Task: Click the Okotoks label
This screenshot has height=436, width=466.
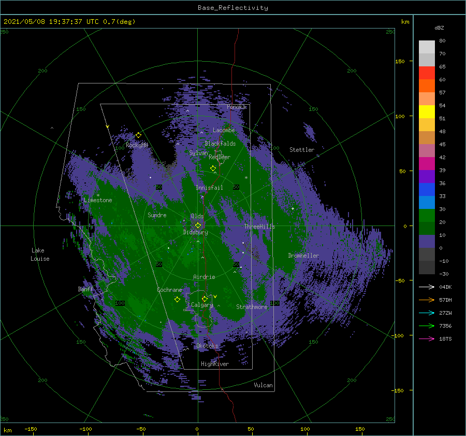Action: 207,345
